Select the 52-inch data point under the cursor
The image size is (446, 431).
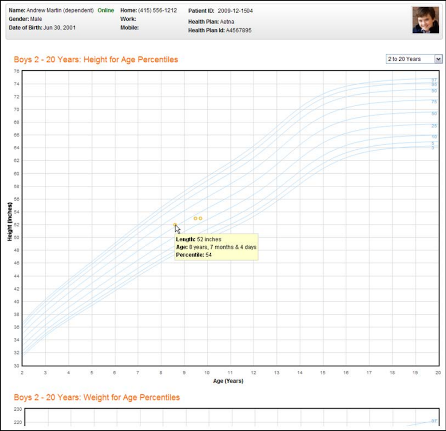(x=175, y=224)
